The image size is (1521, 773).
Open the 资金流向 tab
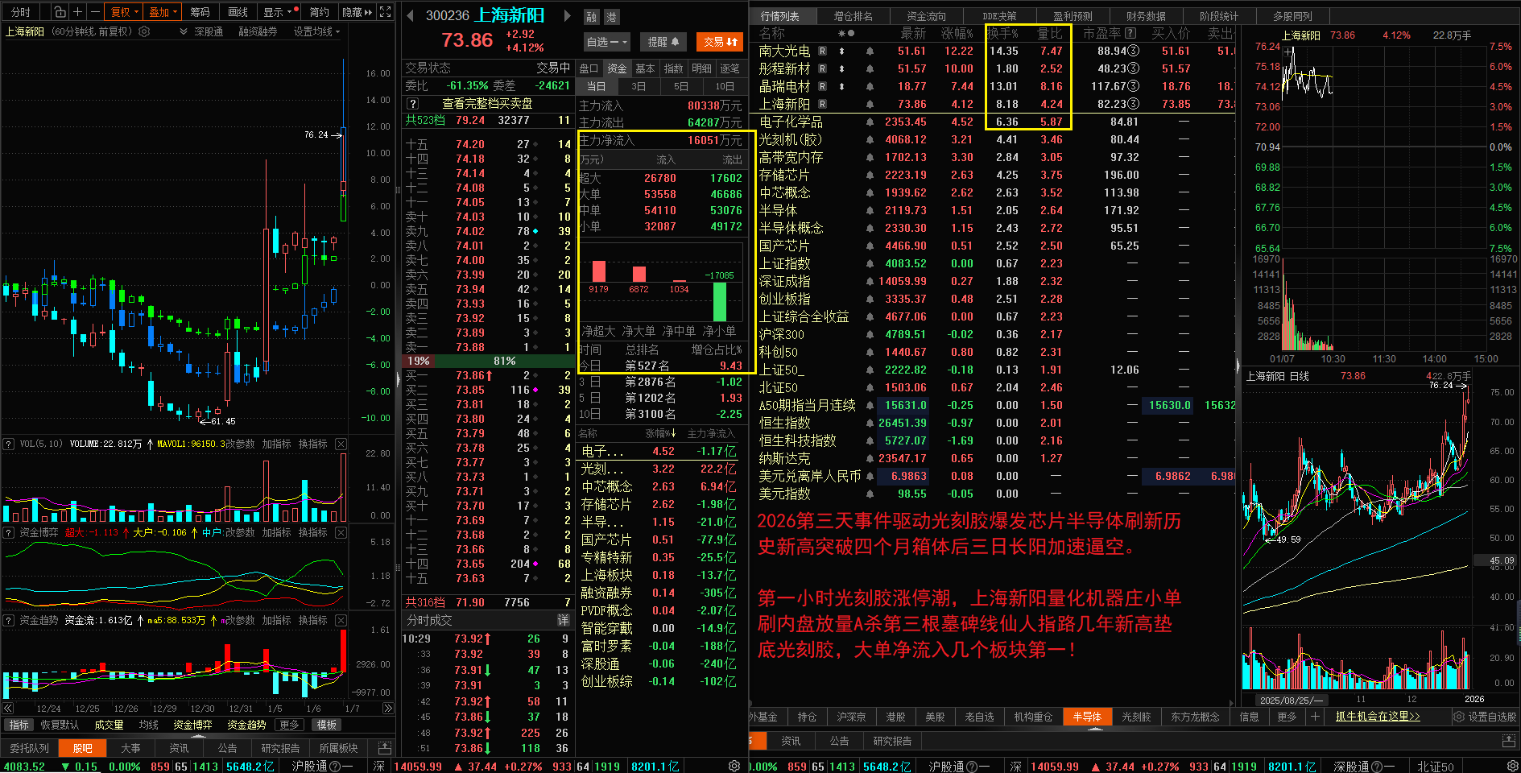926,15
